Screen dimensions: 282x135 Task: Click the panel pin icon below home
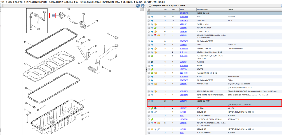pyautogui.click(x=2, y=6)
